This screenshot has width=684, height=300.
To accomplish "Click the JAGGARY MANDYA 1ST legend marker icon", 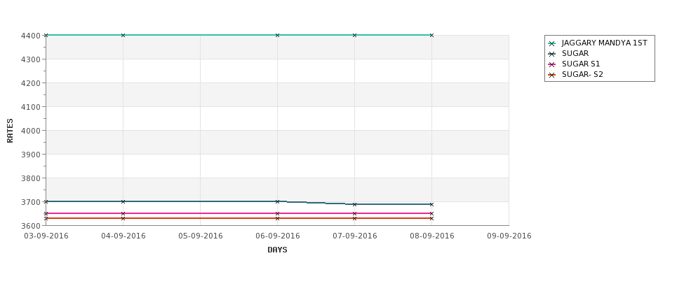I will [552, 43].
